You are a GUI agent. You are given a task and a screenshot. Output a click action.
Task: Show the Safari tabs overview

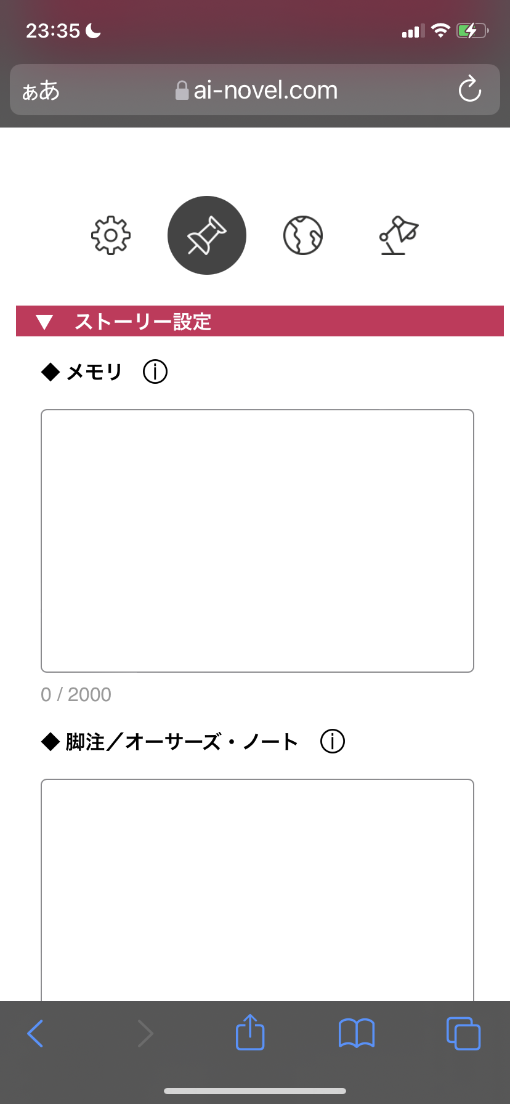point(463,1033)
